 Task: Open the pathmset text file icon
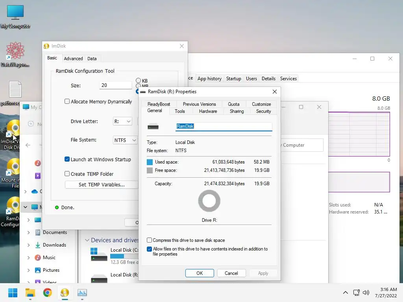(x=15, y=93)
